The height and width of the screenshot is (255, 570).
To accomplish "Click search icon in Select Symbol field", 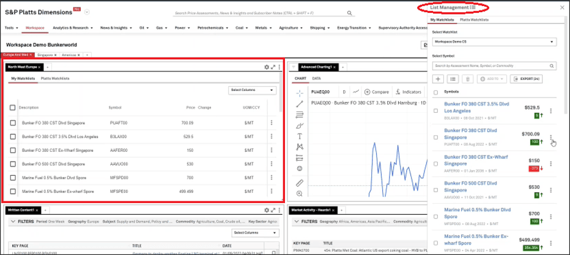I will [552, 66].
